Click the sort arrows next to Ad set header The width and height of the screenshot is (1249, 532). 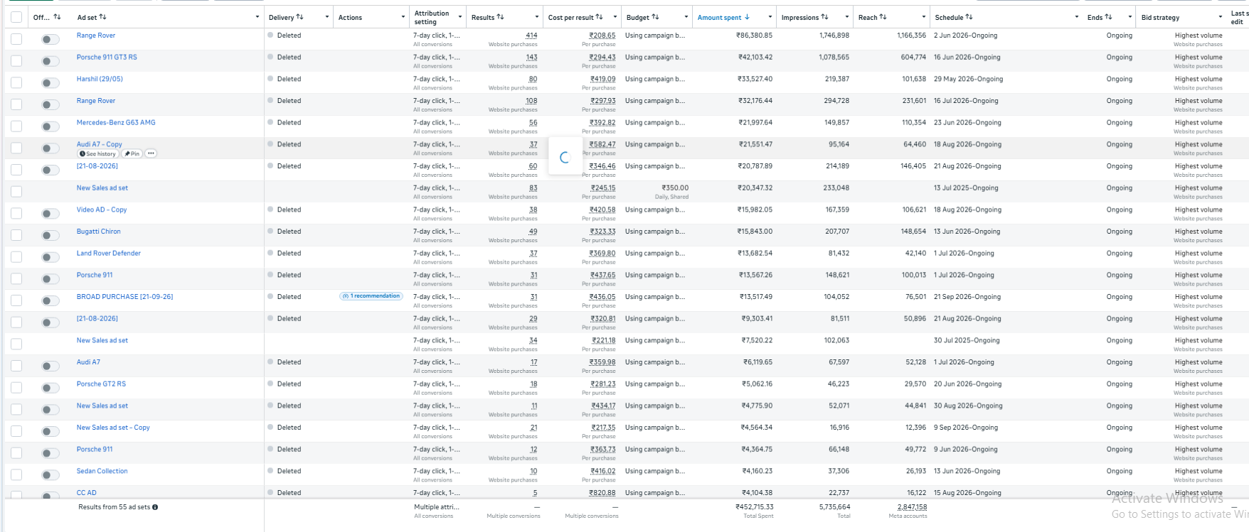click(x=102, y=17)
